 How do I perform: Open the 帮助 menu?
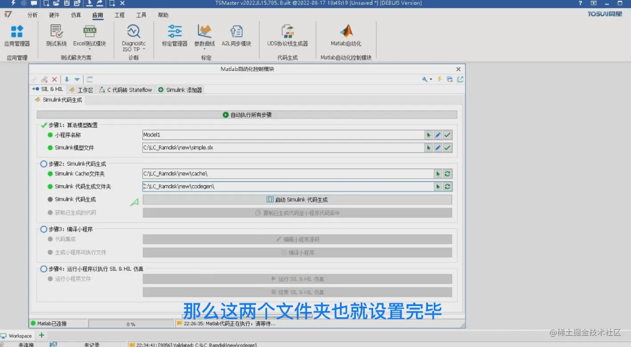pos(163,15)
